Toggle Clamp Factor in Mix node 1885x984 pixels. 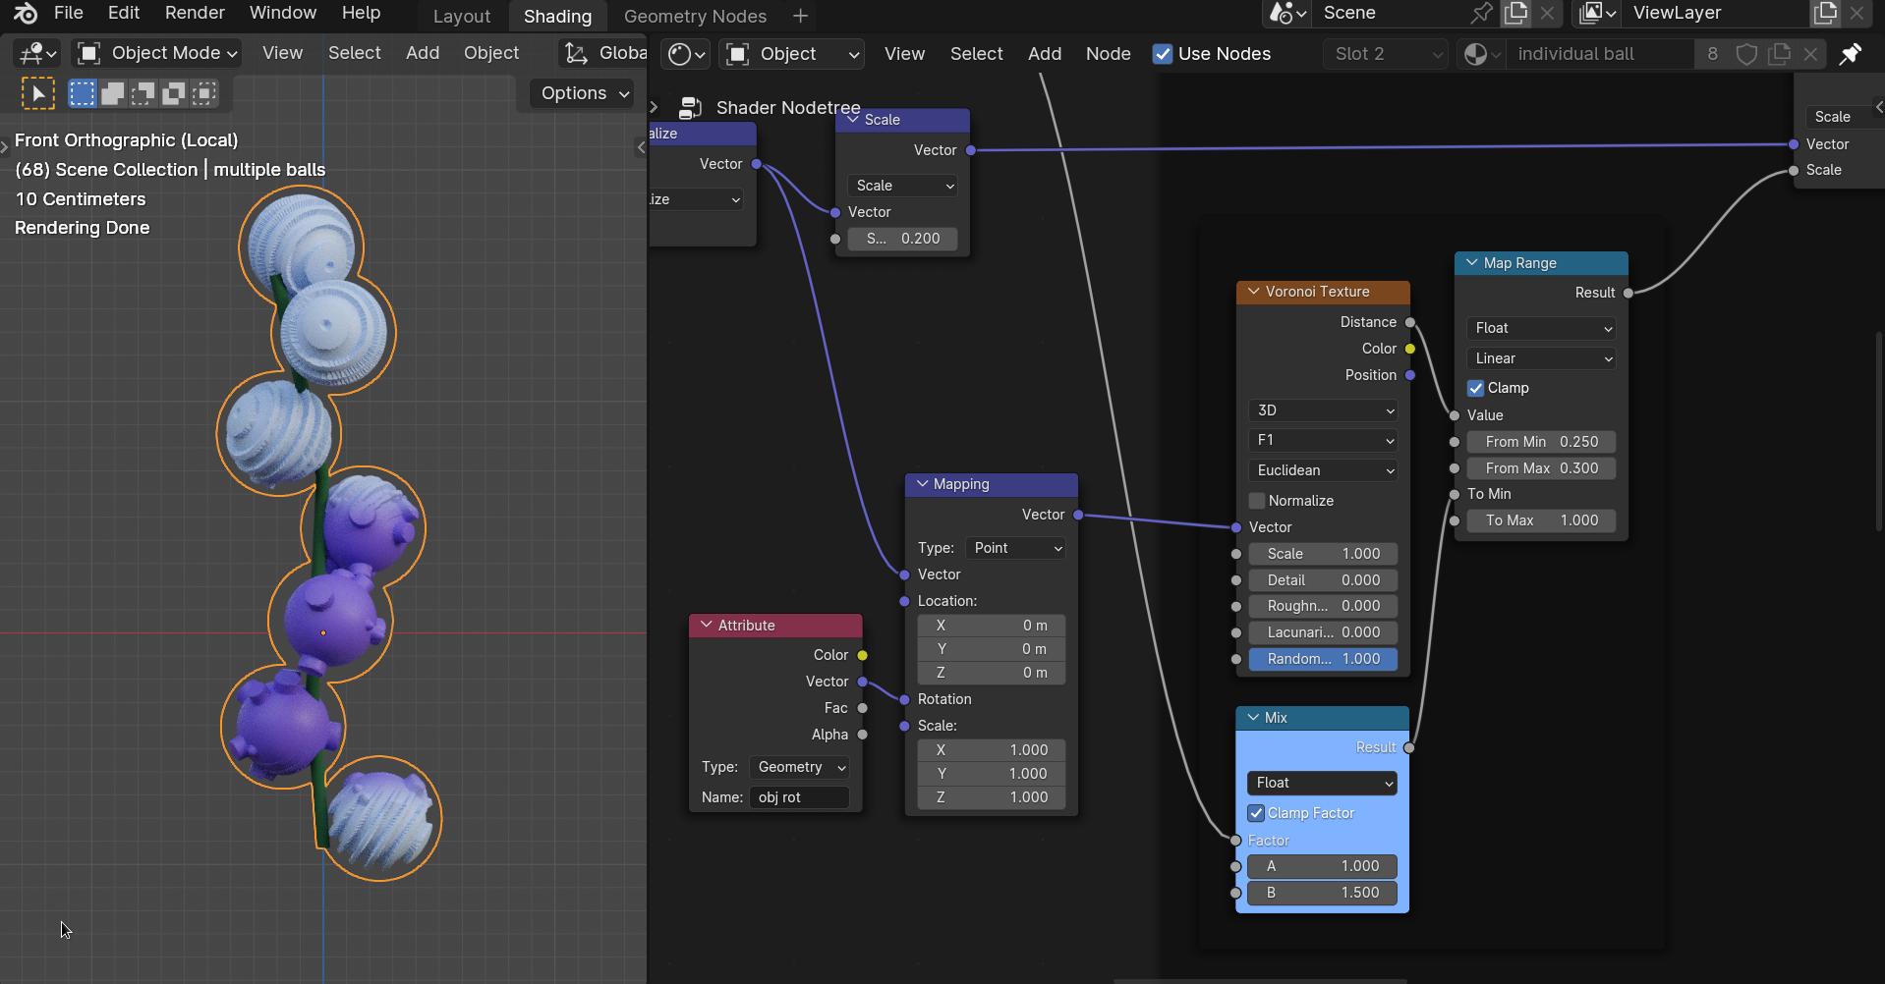pyautogui.click(x=1256, y=813)
